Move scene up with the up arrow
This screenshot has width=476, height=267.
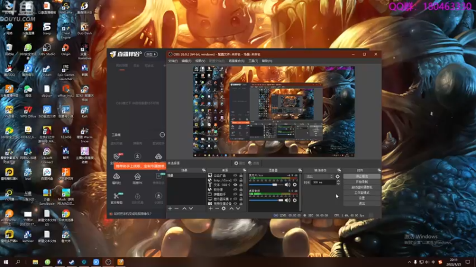(184, 208)
